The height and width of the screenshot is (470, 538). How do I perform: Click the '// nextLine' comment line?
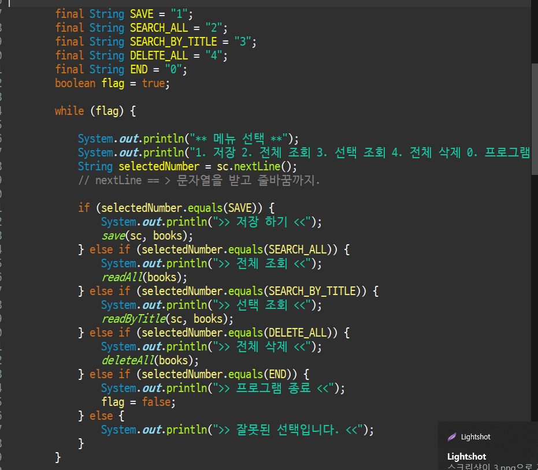pyautogui.click(x=199, y=180)
